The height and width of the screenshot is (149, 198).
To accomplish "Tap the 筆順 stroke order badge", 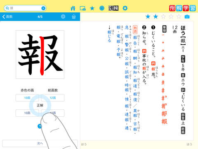I will [x=165, y=29].
